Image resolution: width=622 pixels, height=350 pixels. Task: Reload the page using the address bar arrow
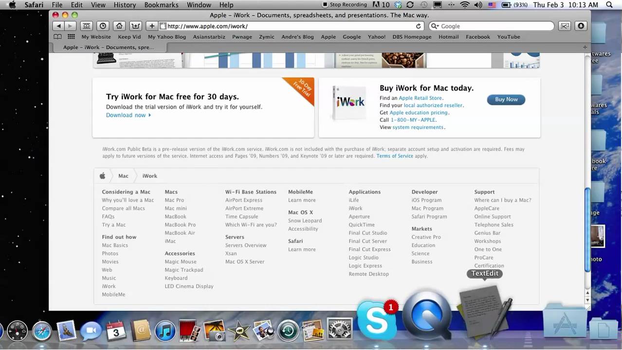(x=418, y=26)
